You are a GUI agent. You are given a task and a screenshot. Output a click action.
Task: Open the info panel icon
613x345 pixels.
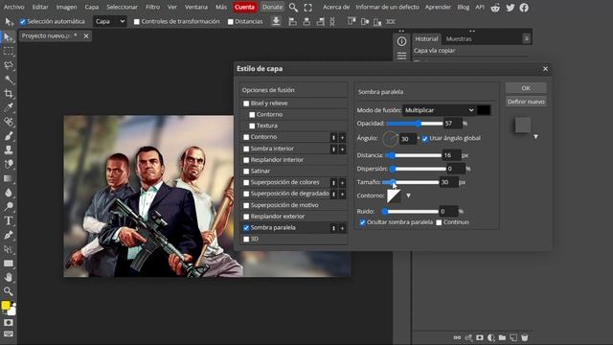click(x=401, y=41)
